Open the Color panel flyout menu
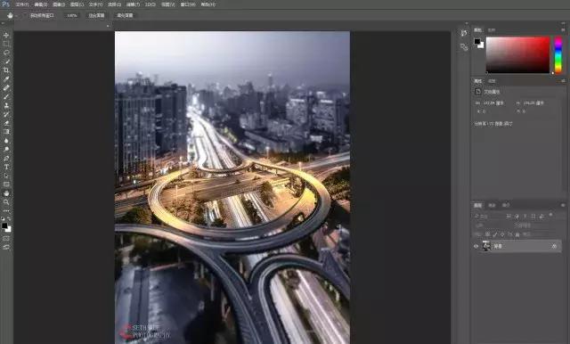The height and width of the screenshot is (344, 570). (x=563, y=29)
